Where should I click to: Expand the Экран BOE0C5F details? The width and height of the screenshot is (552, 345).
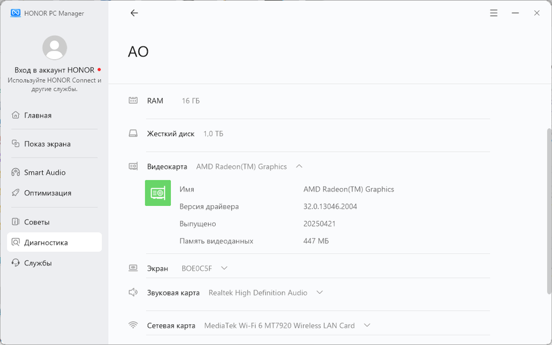[x=224, y=268]
